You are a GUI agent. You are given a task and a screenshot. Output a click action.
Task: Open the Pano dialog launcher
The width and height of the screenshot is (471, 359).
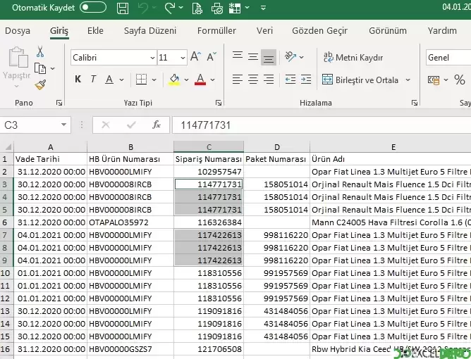click(59, 103)
